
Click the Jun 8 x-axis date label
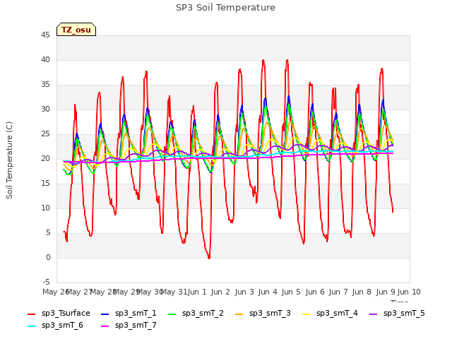click(362, 292)
